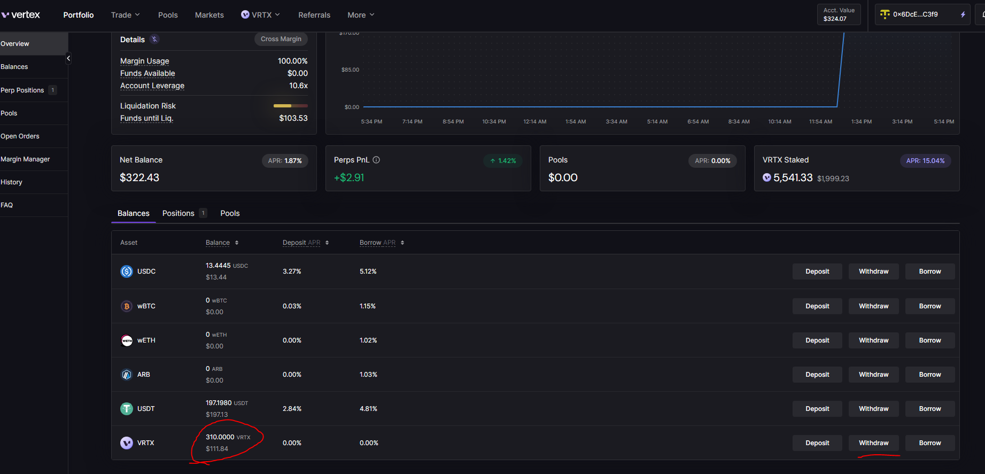Open FAQ in sidebar
The height and width of the screenshot is (474, 985).
[34, 205]
